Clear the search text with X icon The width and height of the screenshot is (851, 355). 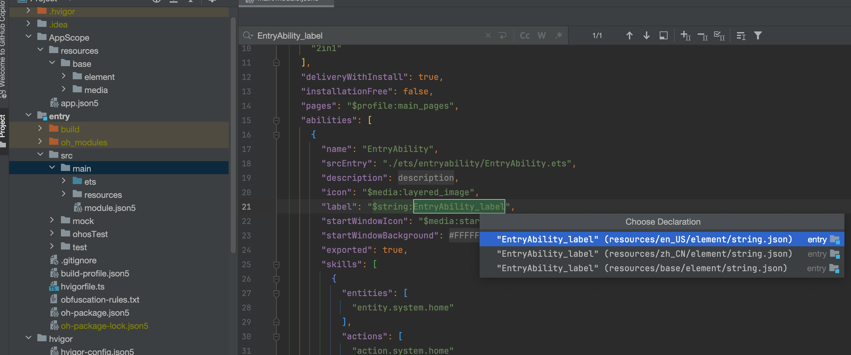(488, 35)
